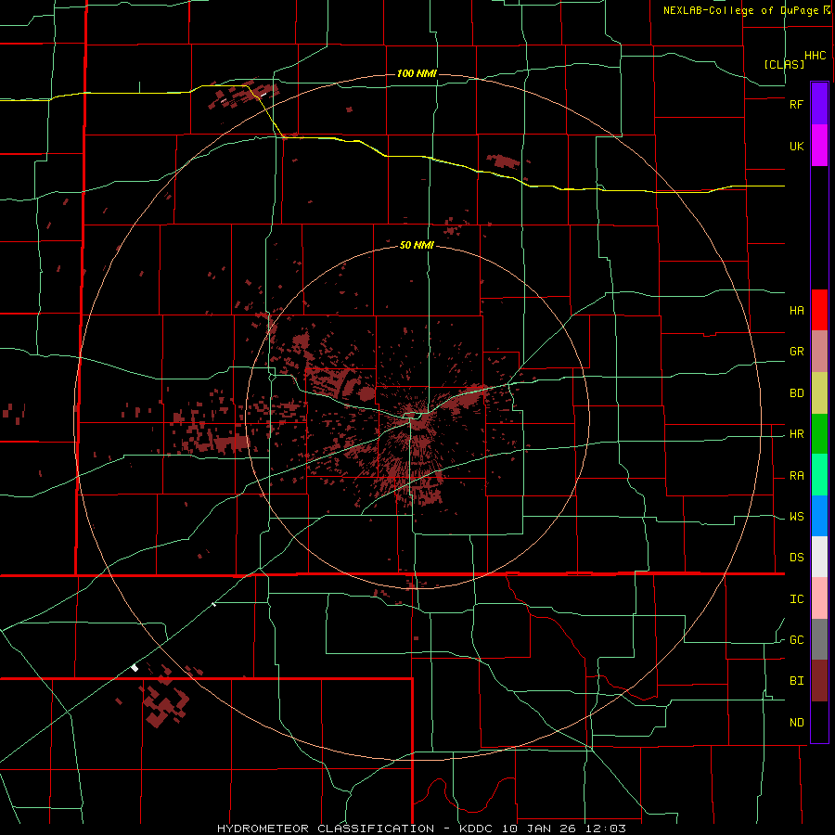
Task: Click the ND legend label
Action: coord(796,723)
